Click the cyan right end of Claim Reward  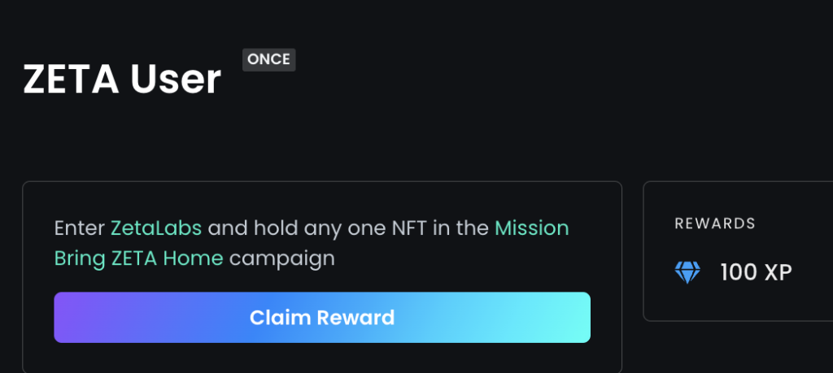[x=574, y=317]
